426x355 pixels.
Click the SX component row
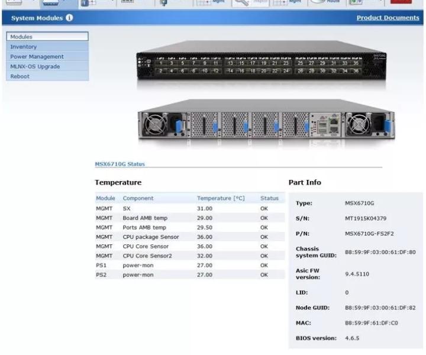click(x=190, y=209)
